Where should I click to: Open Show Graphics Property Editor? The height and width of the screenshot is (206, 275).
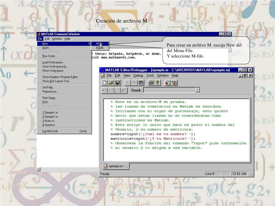click(64, 77)
